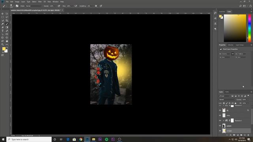
Task: Click the create new group folder icon
Action: (x=241, y=135)
